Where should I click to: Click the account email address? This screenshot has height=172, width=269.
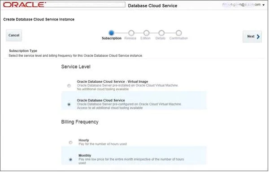242,4
